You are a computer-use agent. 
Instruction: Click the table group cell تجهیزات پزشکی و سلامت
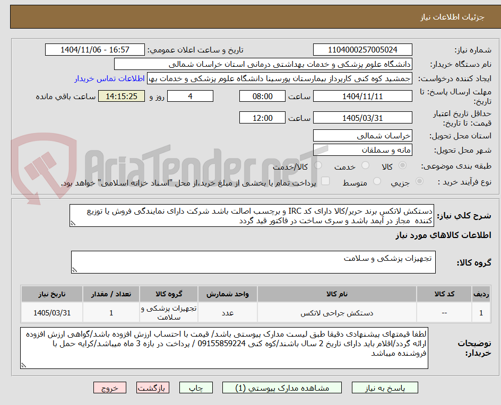tap(169, 313)
